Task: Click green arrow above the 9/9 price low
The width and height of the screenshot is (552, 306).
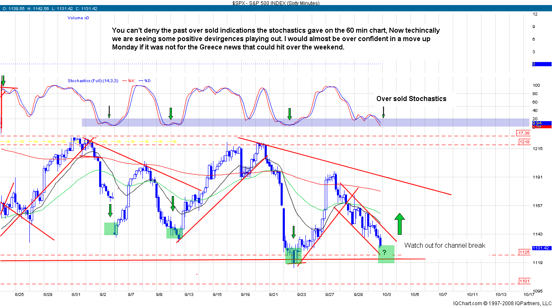Action: 172,203
